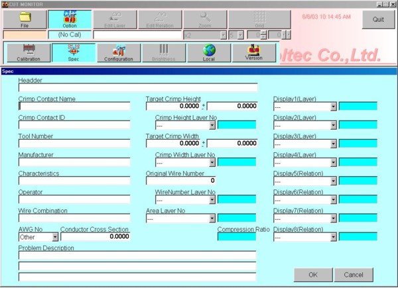The image size is (398, 288).
Task: Click into the Headder text field
Action: pyautogui.click(x=137, y=87)
